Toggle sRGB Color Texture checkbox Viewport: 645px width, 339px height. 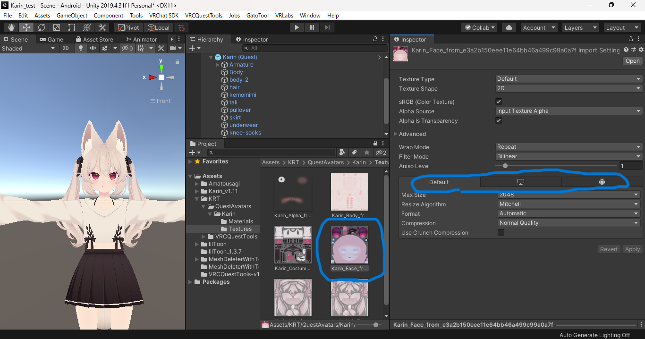(x=499, y=102)
